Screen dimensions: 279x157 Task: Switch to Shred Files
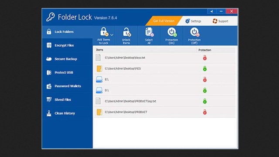pos(68,100)
